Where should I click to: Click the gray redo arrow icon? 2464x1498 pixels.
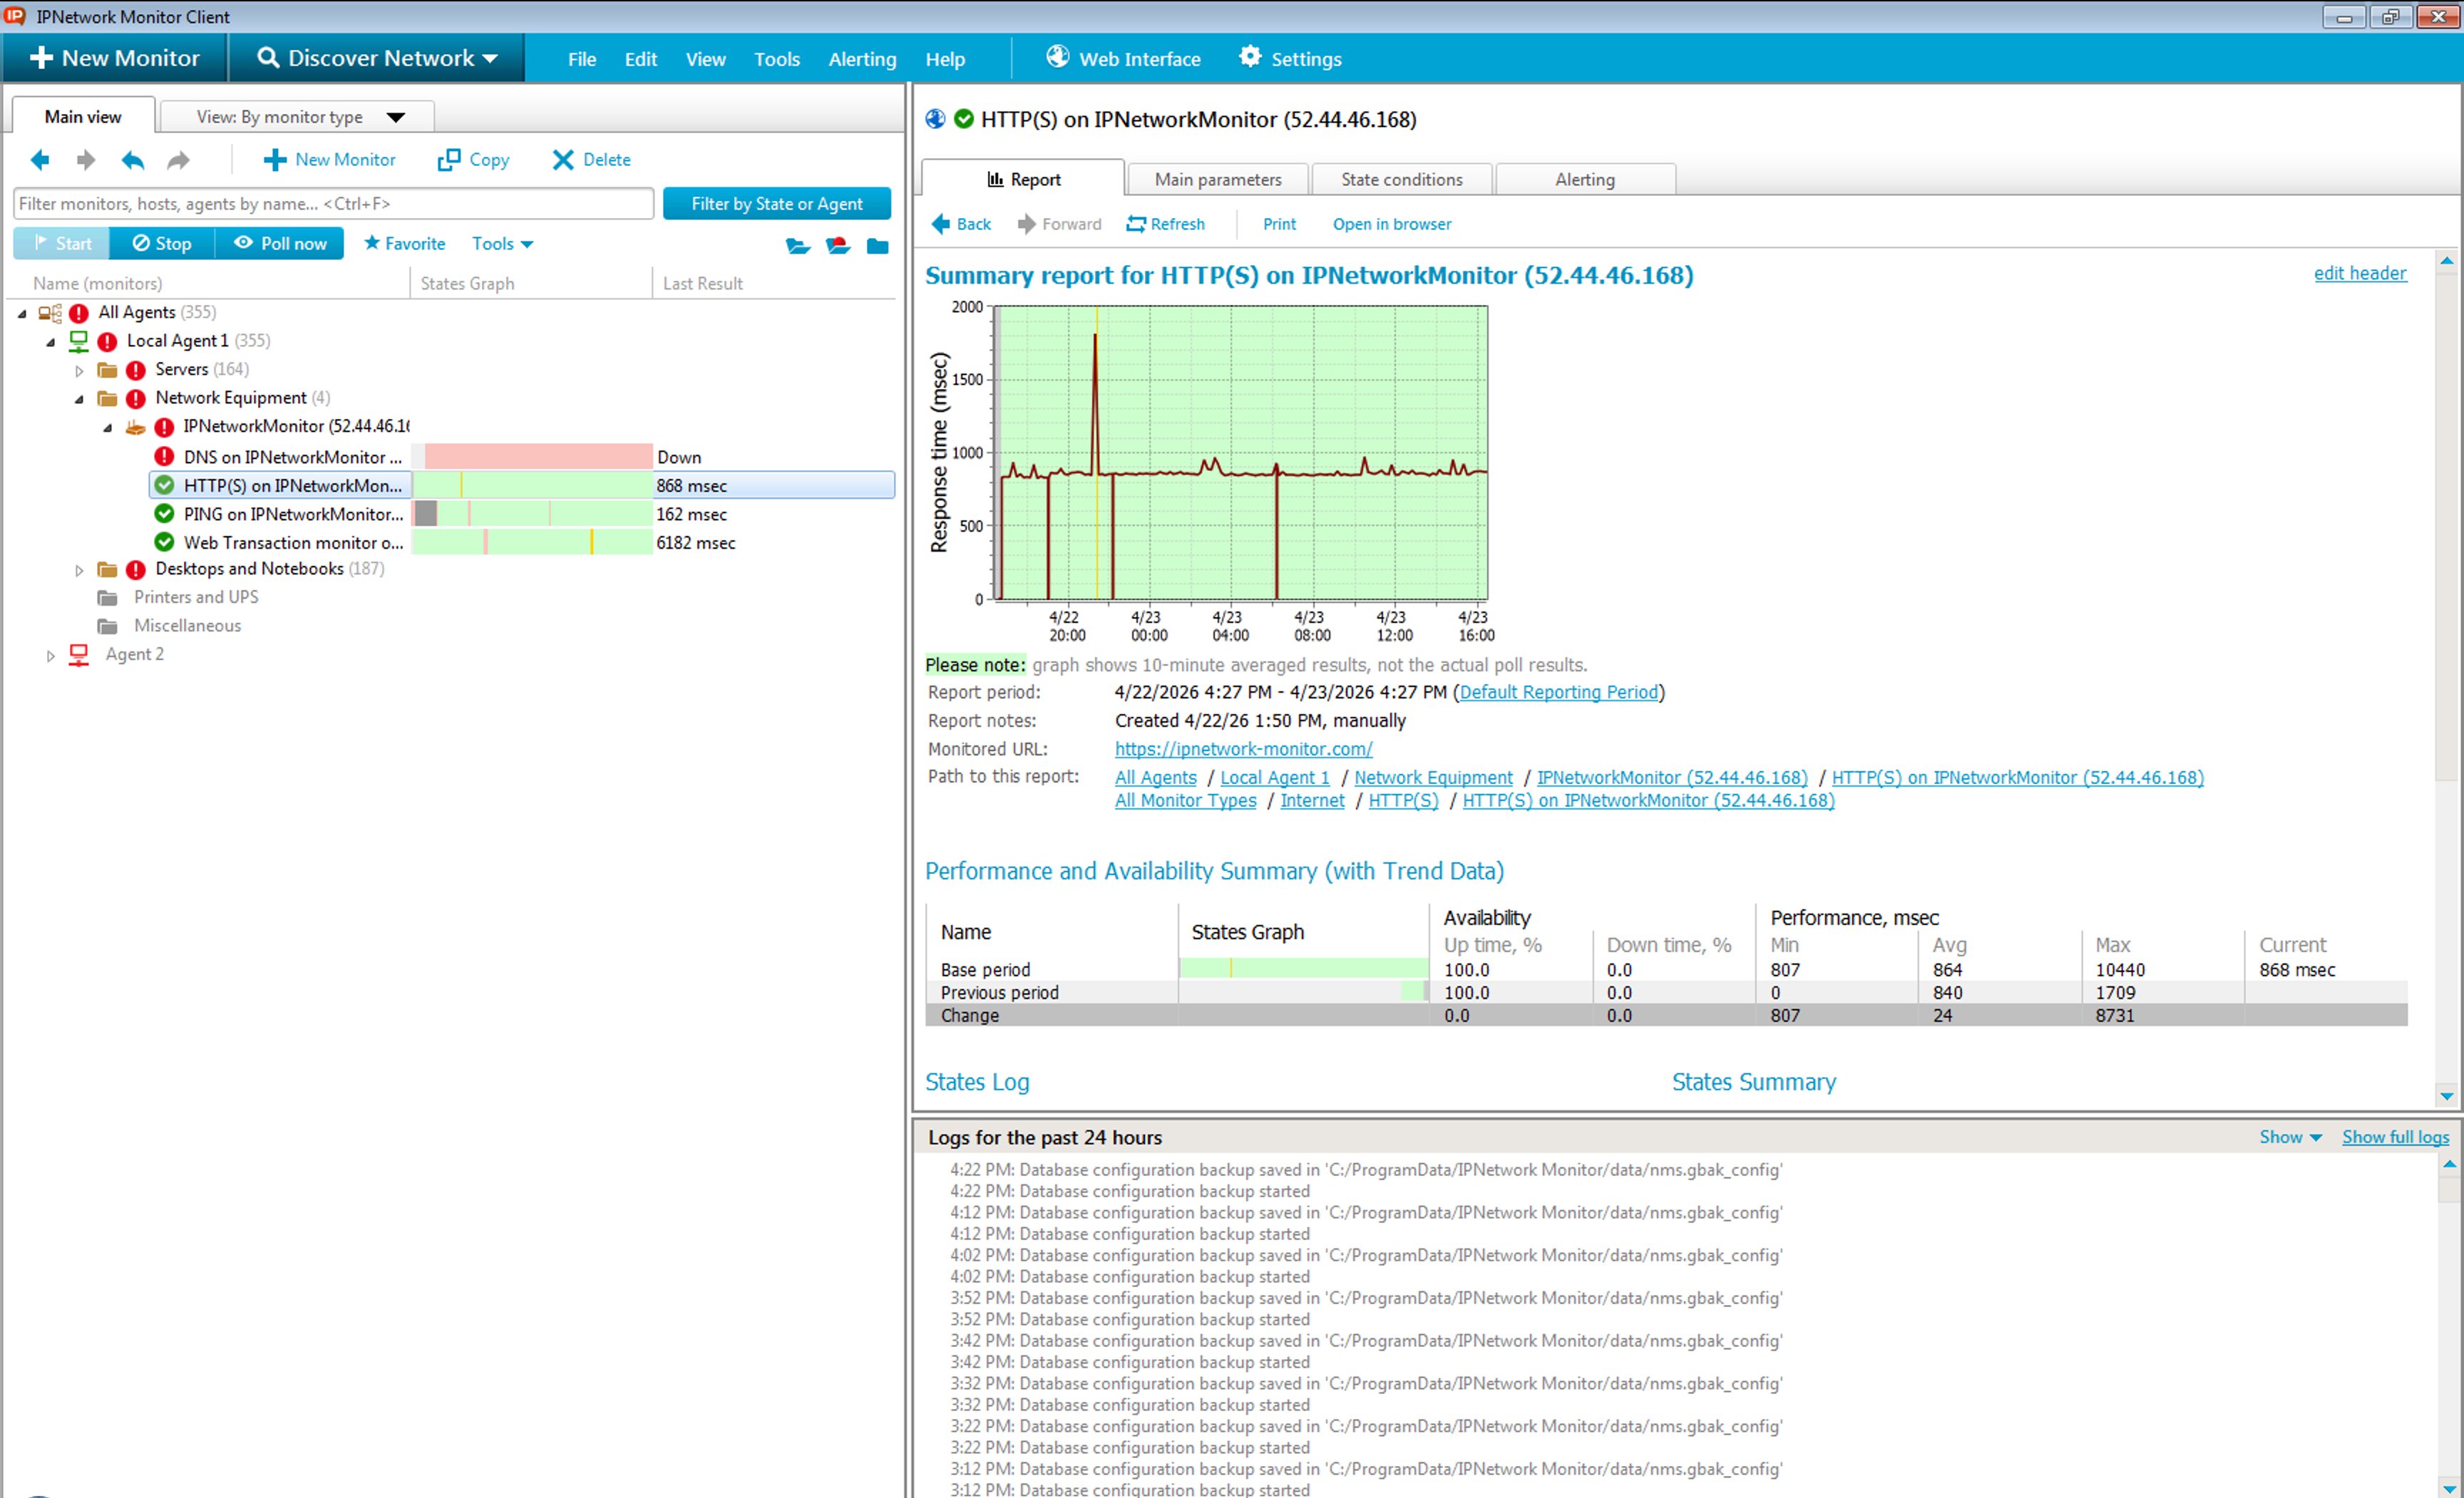pos(178,160)
